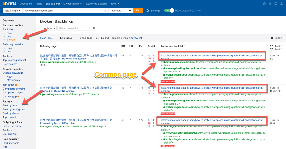Viewport: 286px width, 149px height.
Task: Open the *.domain/* mode dropdown
Action: tap(121, 11)
